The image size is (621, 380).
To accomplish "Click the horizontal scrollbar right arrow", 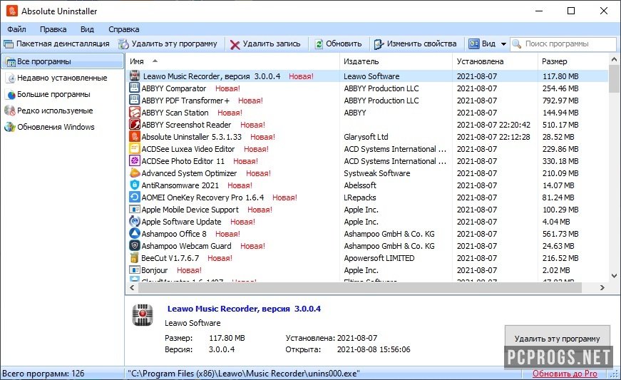I will 602,288.
